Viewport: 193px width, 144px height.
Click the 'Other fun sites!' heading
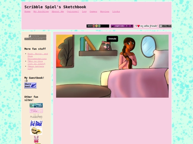(x=31, y=98)
